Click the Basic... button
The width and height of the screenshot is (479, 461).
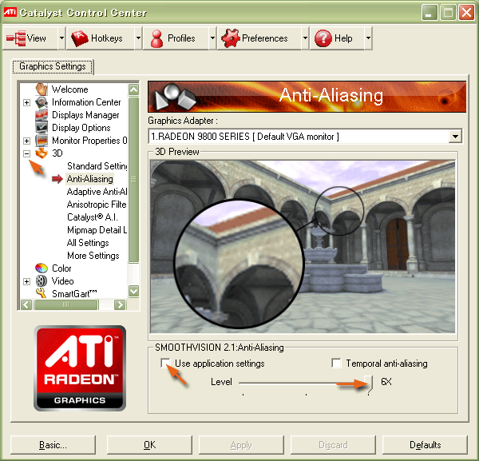coord(53,445)
